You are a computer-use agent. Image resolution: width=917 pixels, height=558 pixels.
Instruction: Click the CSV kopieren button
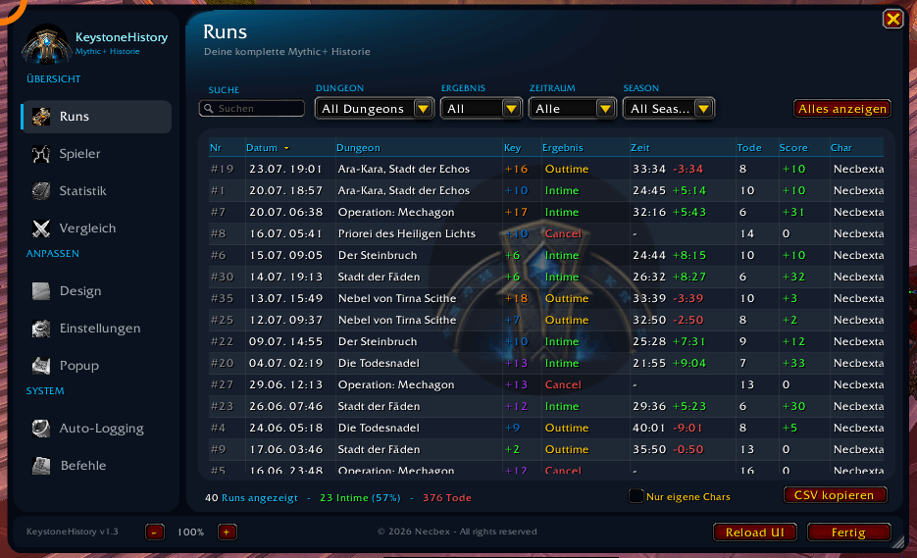836,495
